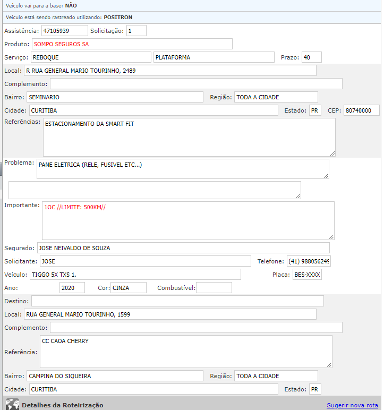Focus the Segurado name field

[183, 248]
